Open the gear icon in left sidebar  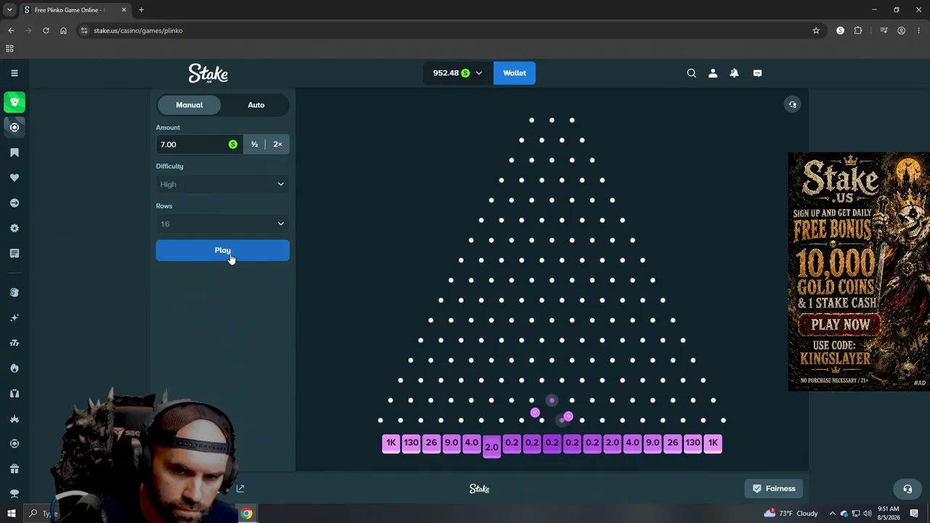[x=14, y=228]
